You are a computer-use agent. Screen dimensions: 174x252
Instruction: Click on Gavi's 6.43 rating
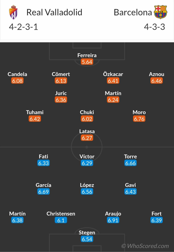130,192
